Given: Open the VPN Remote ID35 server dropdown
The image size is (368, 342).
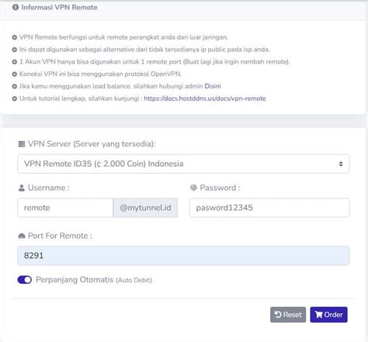Looking at the screenshot, I should click(x=183, y=164).
